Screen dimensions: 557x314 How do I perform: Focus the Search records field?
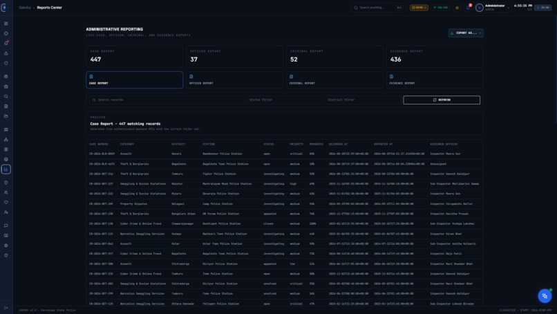coord(167,100)
